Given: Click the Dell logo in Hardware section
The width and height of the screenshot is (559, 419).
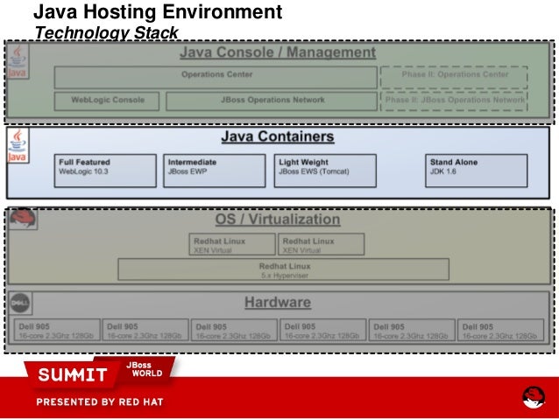Looking at the screenshot, I should (x=20, y=304).
